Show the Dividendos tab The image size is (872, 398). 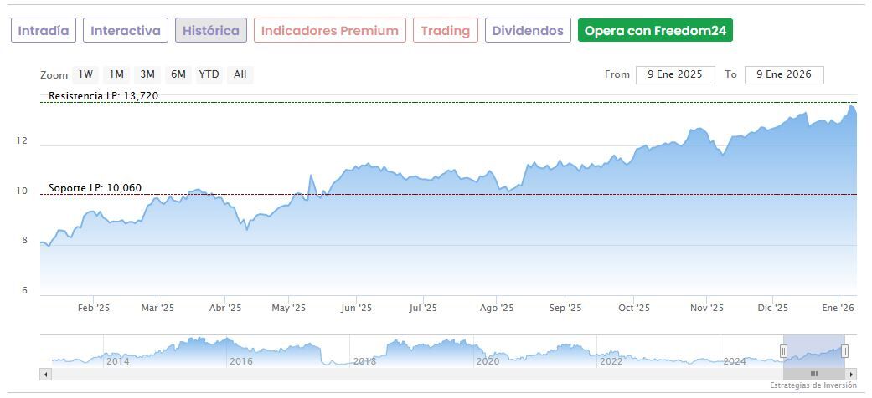[x=528, y=31]
